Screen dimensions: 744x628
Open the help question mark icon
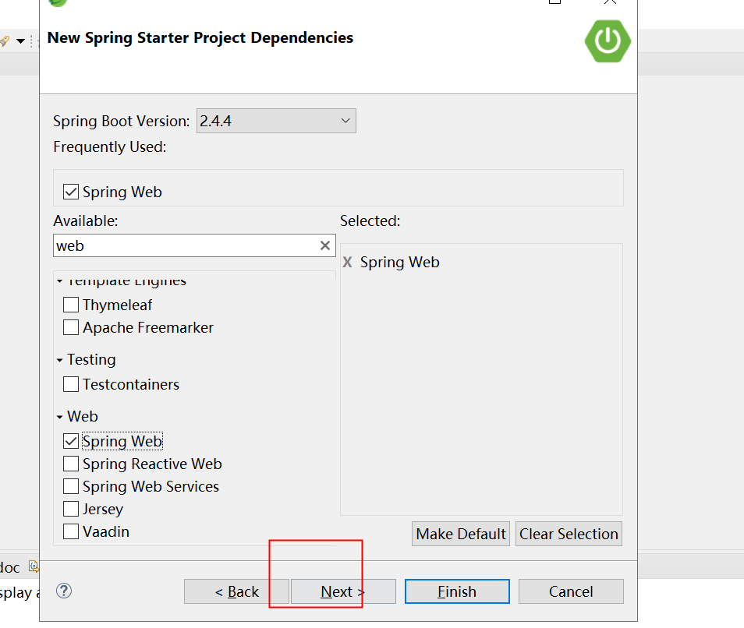tap(64, 591)
